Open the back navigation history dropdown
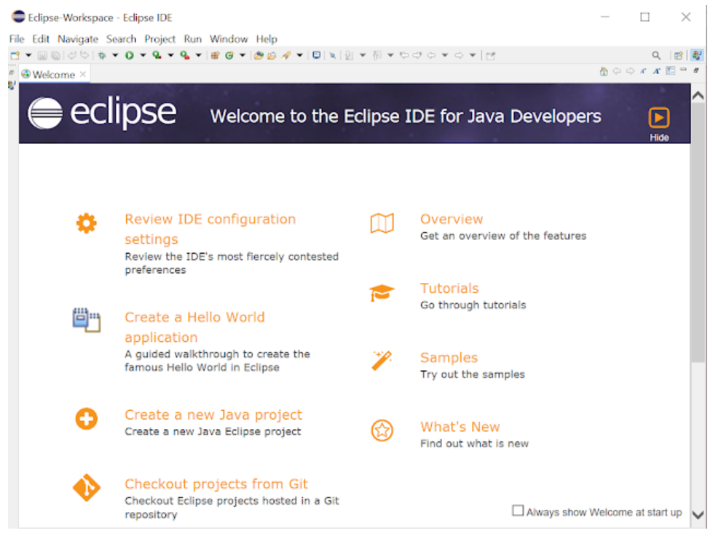The height and width of the screenshot is (533, 713). (x=445, y=55)
